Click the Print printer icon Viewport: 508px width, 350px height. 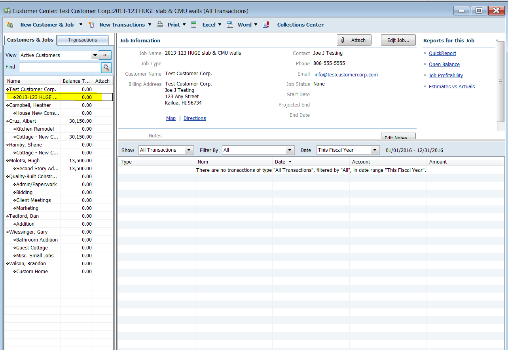point(160,25)
